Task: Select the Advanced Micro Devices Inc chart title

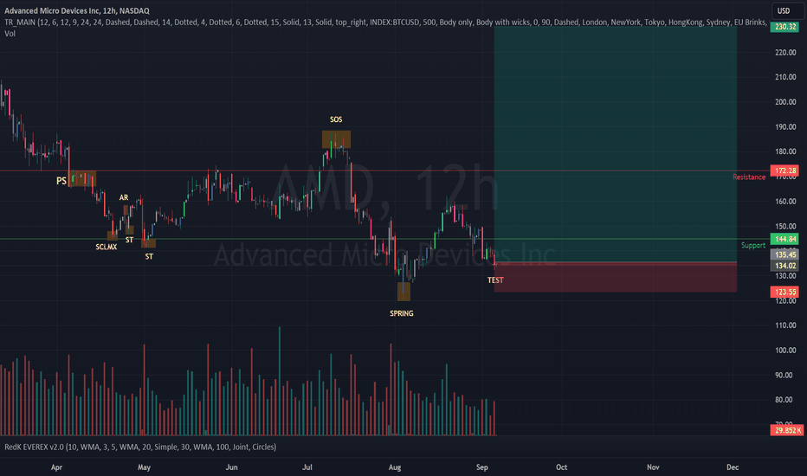Action: tap(77, 10)
